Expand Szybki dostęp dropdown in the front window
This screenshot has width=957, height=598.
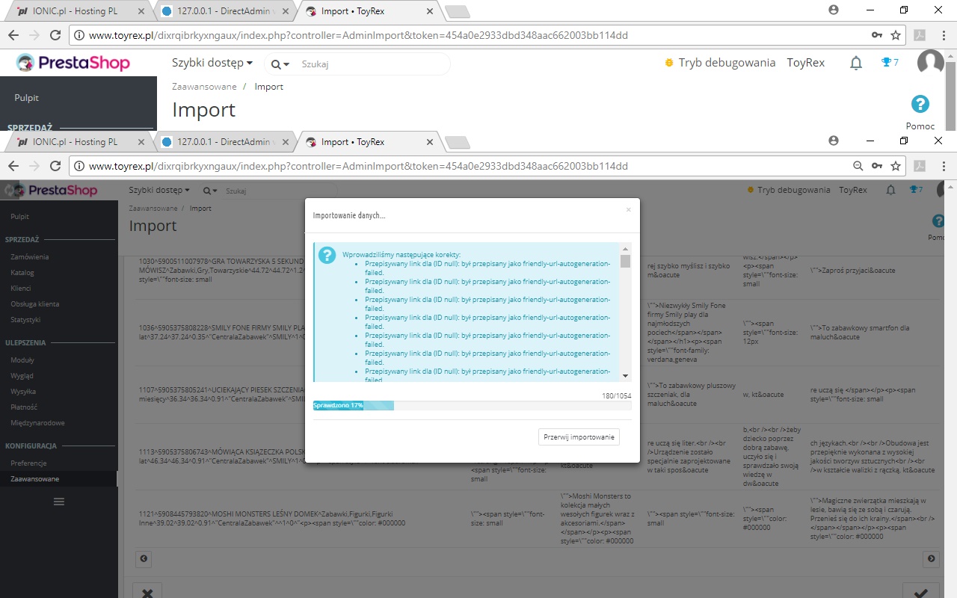(x=159, y=190)
